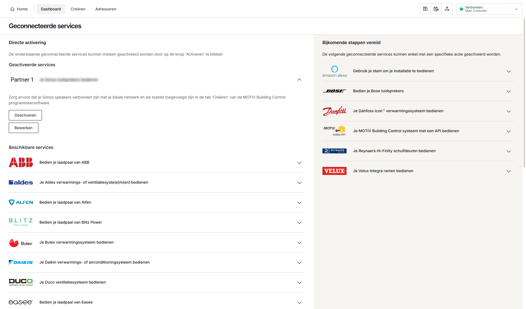Expand the Aldes row chevron
This screenshot has height=309, width=526.
[299, 183]
